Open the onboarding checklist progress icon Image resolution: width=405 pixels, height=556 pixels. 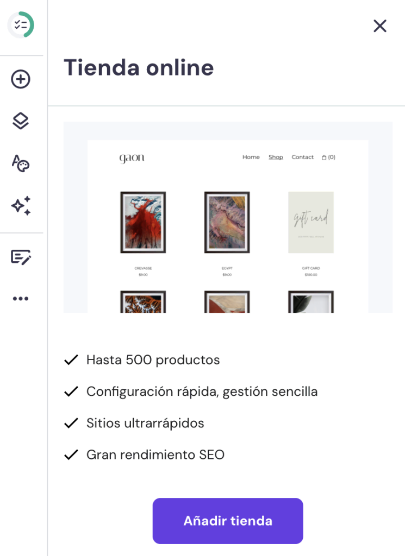click(x=21, y=25)
